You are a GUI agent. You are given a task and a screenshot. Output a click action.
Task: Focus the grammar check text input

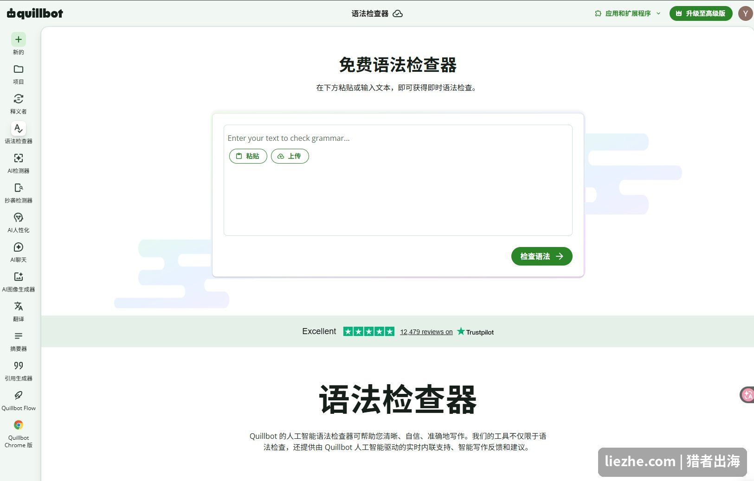coord(398,180)
